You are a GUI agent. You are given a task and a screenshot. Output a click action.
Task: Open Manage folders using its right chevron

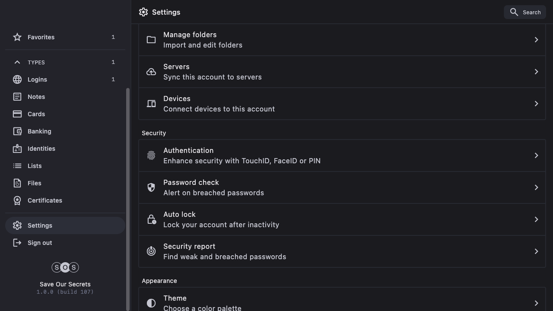pos(536,40)
